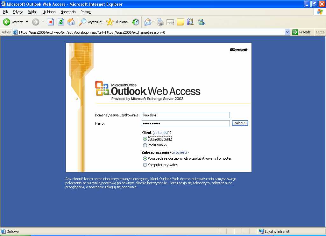The image size is (326, 236).
Task: Refresh the page using the green arrows icon
Action: click(61, 22)
